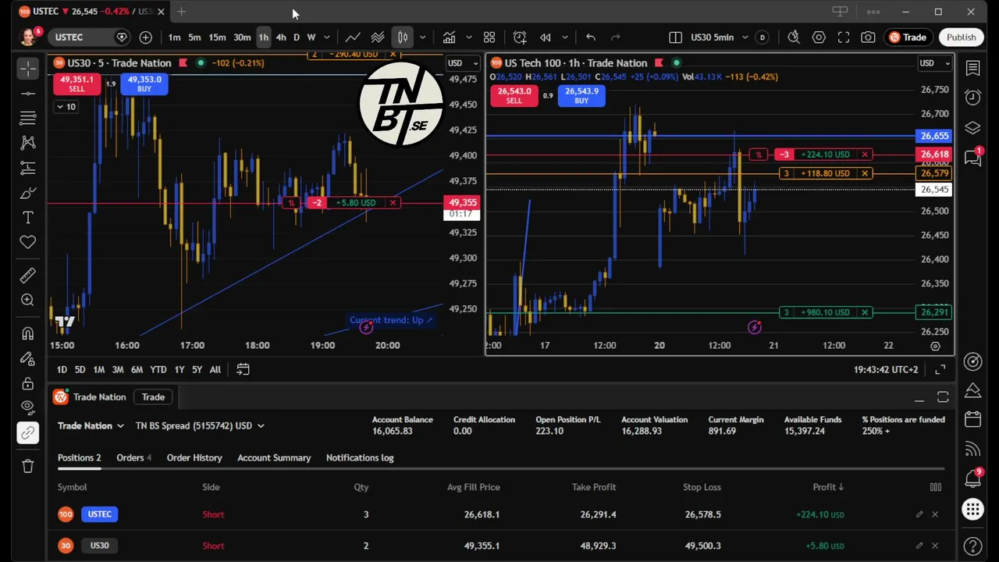Viewport: 999px width, 562px height.
Task: Take a snapshot with camera icon
Action: pyautogui.click(x=868, y=37)
